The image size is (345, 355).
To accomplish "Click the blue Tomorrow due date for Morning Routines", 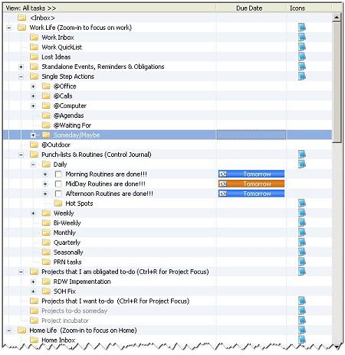I will tap(251, 174).
